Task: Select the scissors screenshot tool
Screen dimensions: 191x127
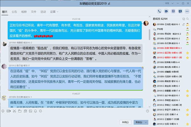Action: (14, 111)
